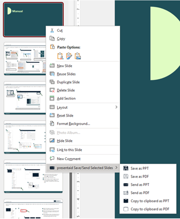
Task: Open Format Background... dialog
Action: click(83, 124)
